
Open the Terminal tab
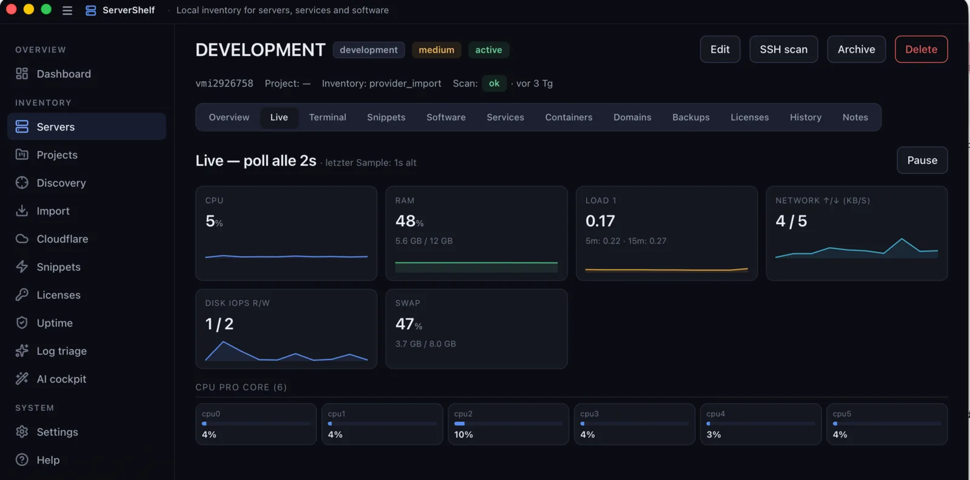pos(327,117)
